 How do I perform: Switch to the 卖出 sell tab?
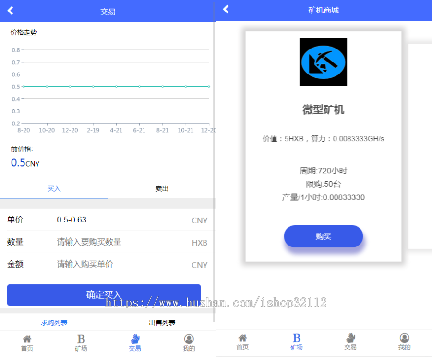(x=162, y=189)
